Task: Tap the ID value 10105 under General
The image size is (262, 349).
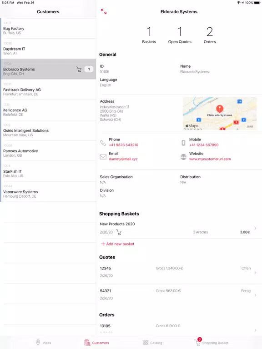Action: (105, 72)
